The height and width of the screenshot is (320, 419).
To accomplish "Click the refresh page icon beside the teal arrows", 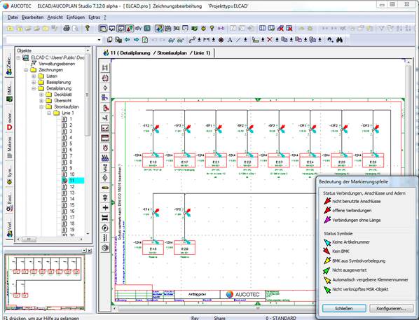I will [x=145, y=40].
